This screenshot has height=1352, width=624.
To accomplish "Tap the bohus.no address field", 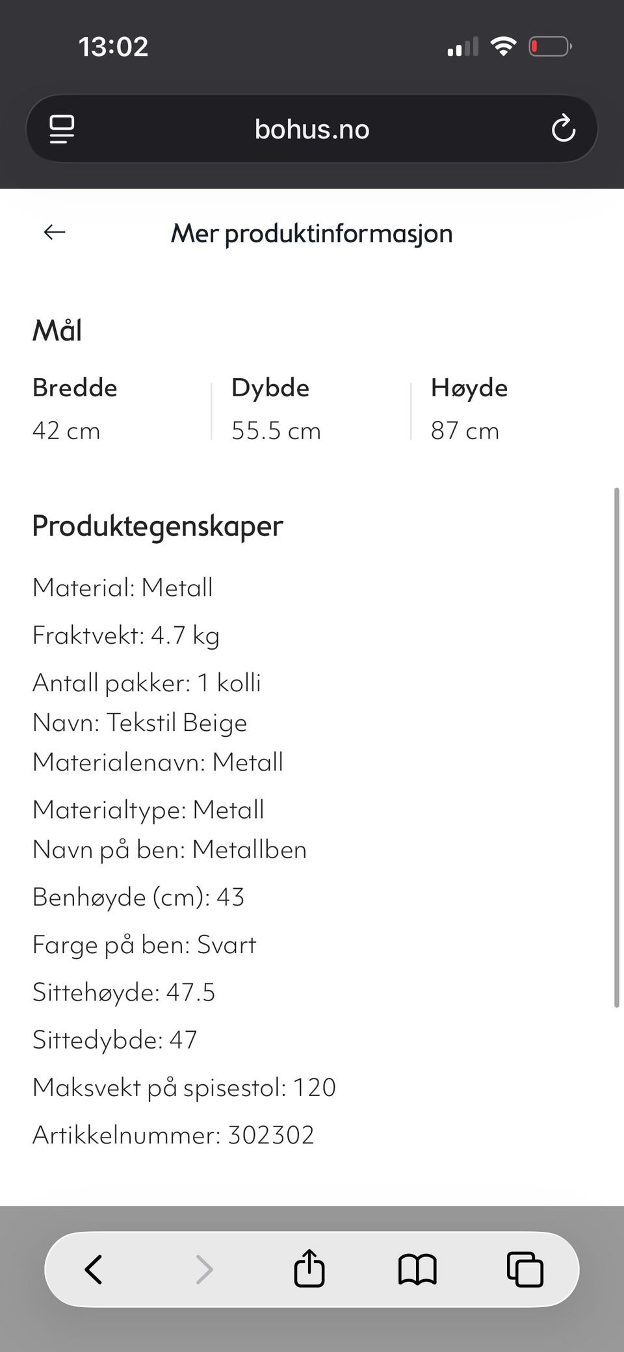I will click(312, 129).
